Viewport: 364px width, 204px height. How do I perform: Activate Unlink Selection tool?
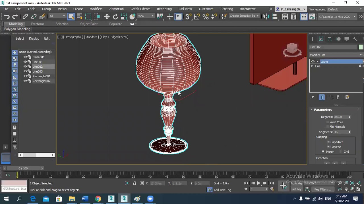(x=34, y=17)
